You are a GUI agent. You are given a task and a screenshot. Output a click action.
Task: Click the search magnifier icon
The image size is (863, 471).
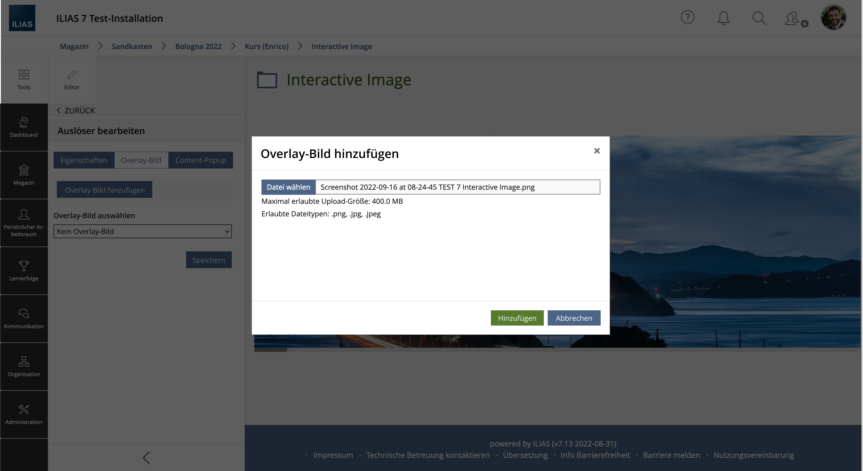[759, 18]
